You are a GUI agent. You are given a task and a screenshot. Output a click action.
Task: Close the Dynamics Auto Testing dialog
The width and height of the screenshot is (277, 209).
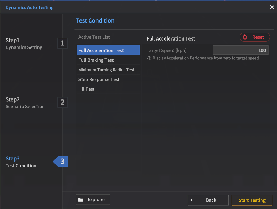[272, 7]
